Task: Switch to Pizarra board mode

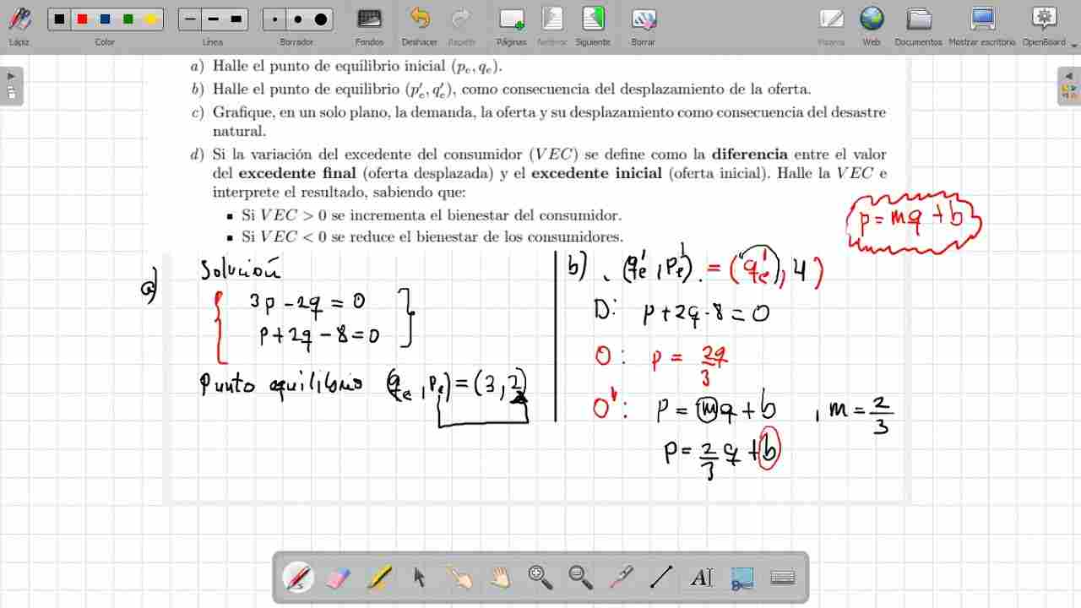Action: click(x=831, y=25)
